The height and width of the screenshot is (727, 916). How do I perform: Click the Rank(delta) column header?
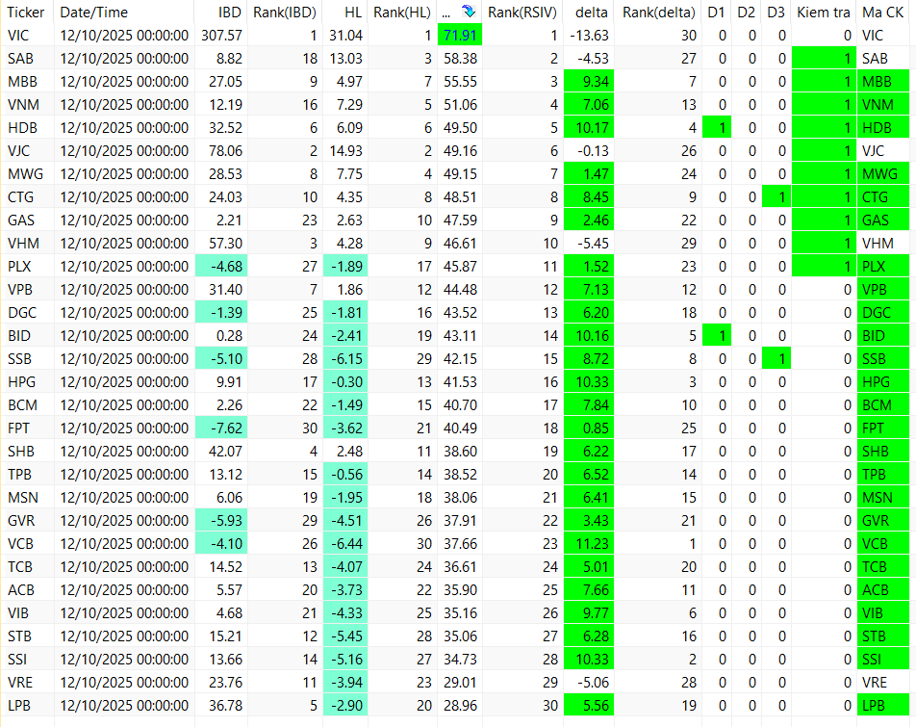pos(658,12)
